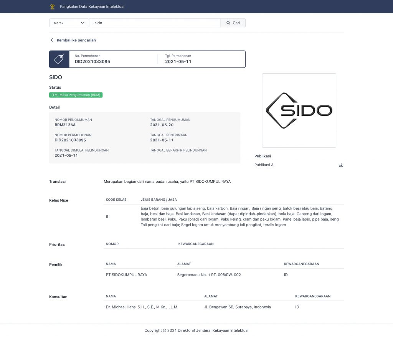
Task: Click the green Masa Pengumuman status badge
Action: pos(76,95)
